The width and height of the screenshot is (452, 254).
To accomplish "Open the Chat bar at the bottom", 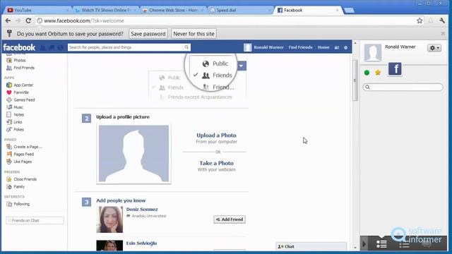I will (x=311, y=246).
